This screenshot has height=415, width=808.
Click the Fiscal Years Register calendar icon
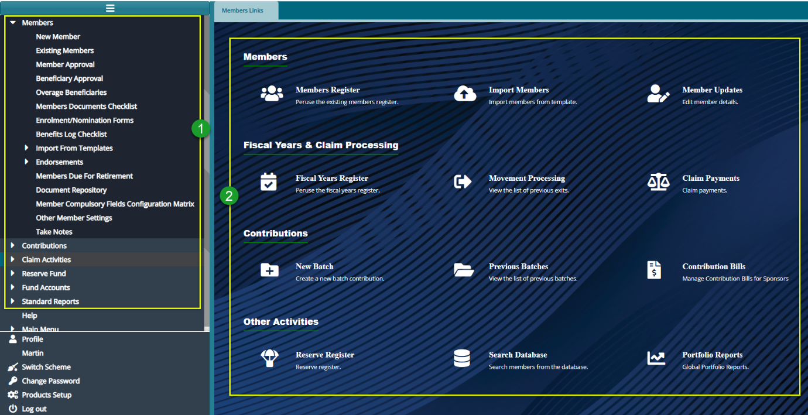coord(269,182)
